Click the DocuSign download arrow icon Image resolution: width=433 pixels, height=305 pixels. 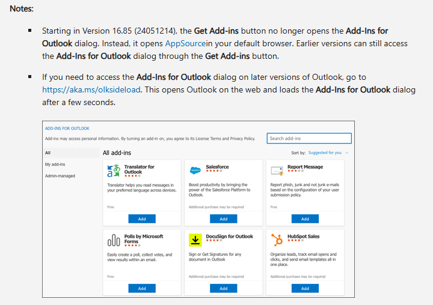[195, 240]
